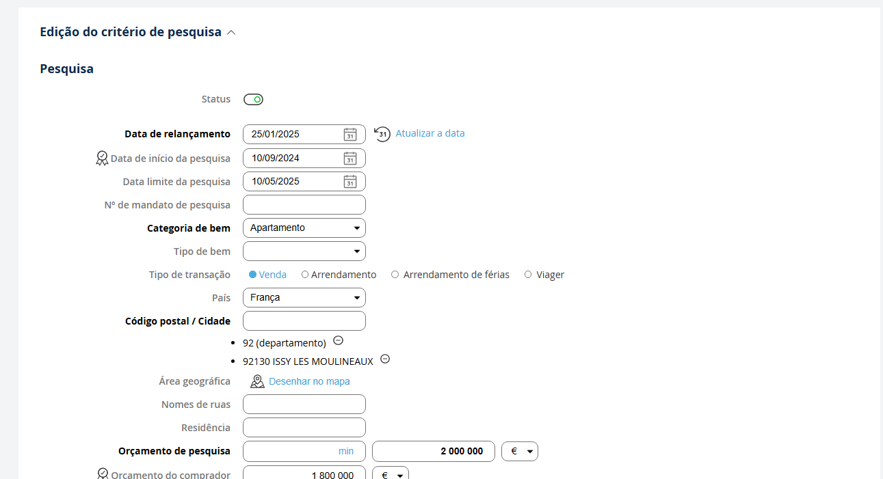Image resolution: width=883 pixels, height=479 pixels.
Task: Open the Categoria de bem dropdown
Action: coord(304,228)
